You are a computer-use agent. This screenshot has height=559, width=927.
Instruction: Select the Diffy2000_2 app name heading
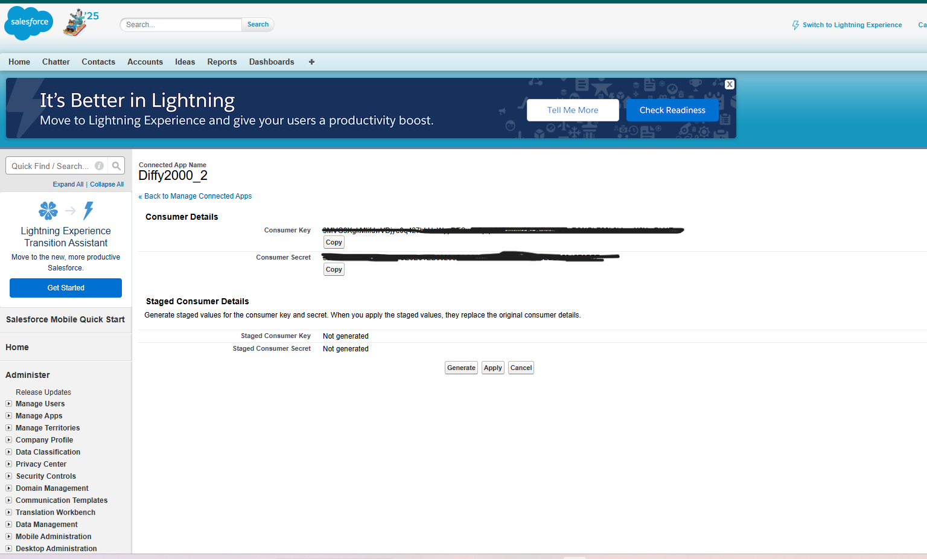173,176
